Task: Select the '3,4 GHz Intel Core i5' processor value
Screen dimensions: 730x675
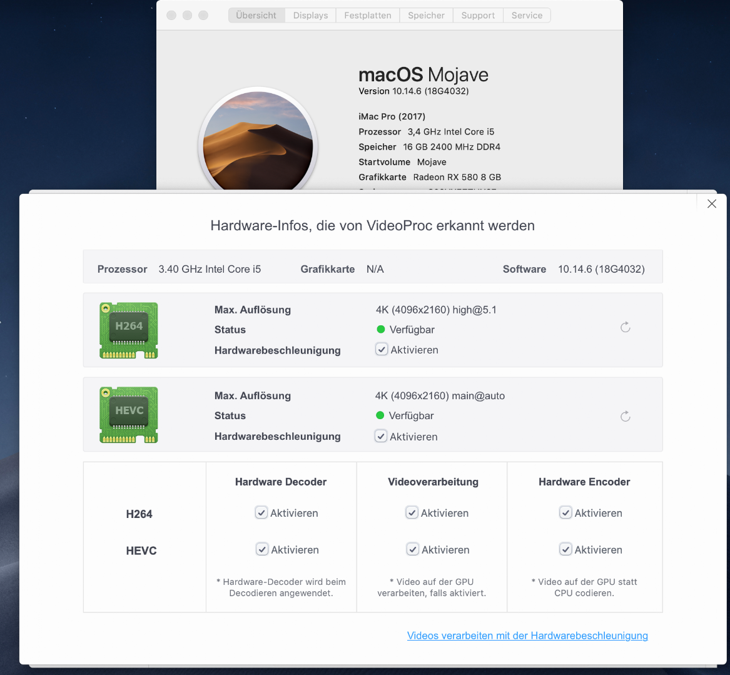Action: (x=451, y=132)
